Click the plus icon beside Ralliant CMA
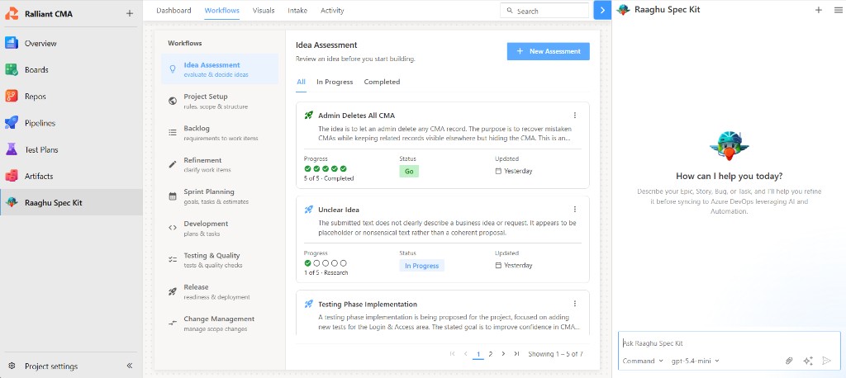 pyautogui.click(x=129, y=13)
